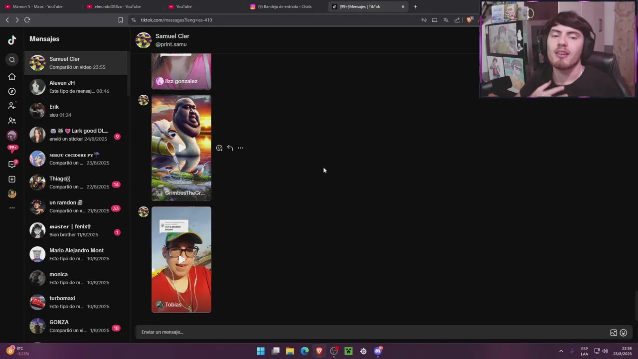Open un ramdon conversation
638x359 pixels.
(x=76, y=206)
